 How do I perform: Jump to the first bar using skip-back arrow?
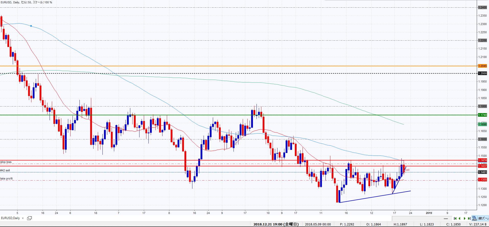pyautogui.click(x=455, y=218)
